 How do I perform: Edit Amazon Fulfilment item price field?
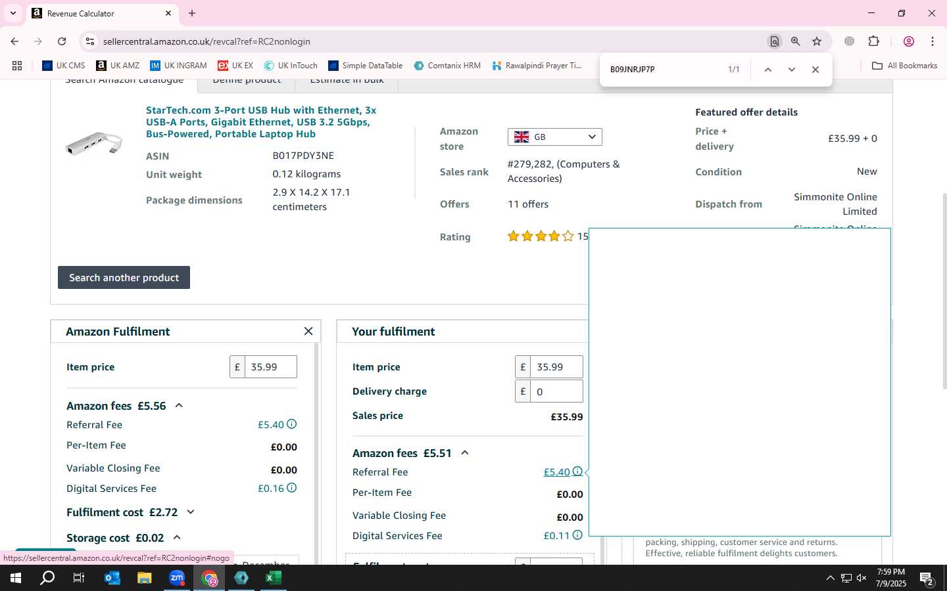click(x=271, y=367)
